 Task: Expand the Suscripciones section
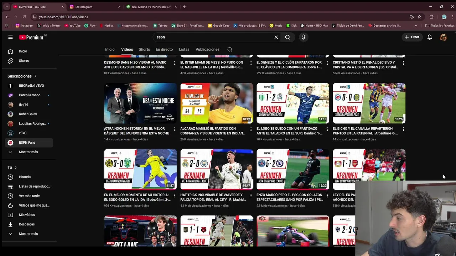pos(22,76)
